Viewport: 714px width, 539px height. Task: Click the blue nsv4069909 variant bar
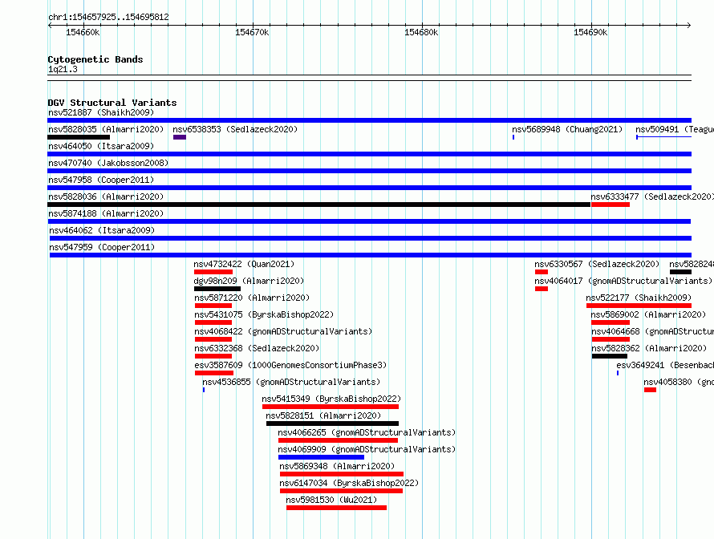(321, 457)
